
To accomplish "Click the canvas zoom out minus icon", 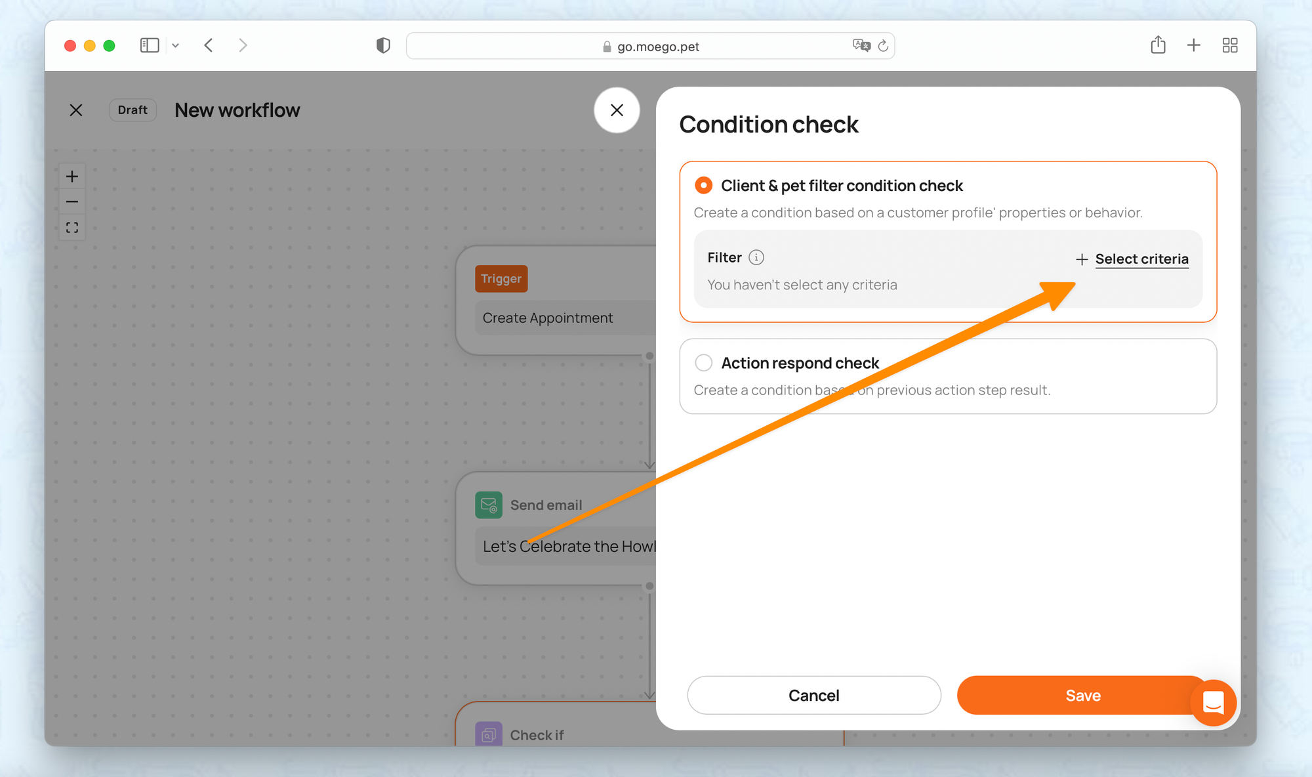I will (72, 201).
